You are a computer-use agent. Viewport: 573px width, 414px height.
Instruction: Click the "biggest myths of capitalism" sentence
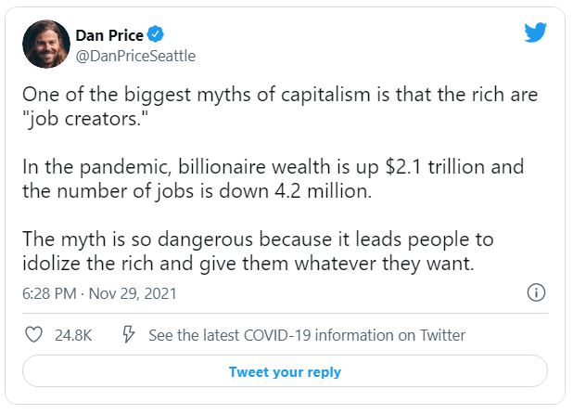coord(278,97)
